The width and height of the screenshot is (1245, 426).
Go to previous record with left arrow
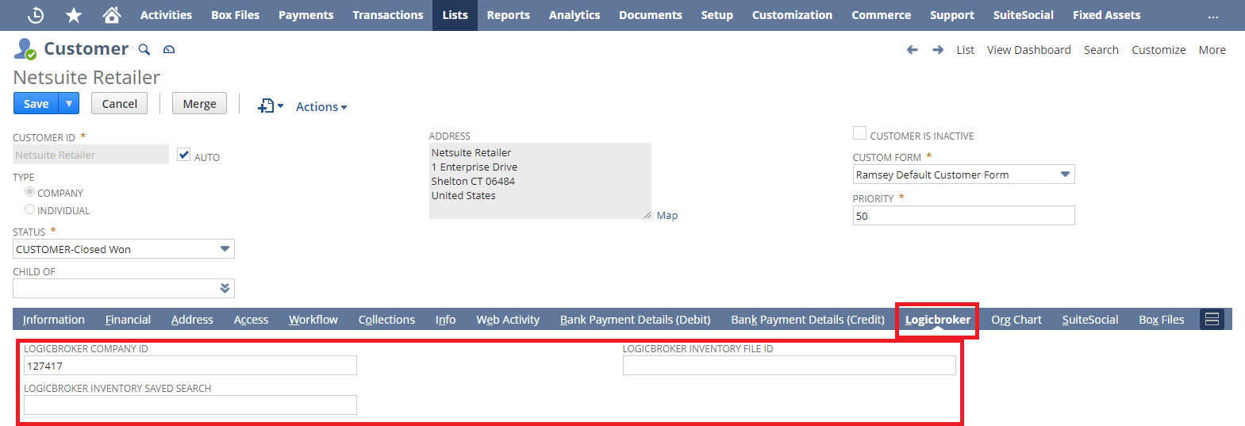pyautogui.click(x=913, y=50)
